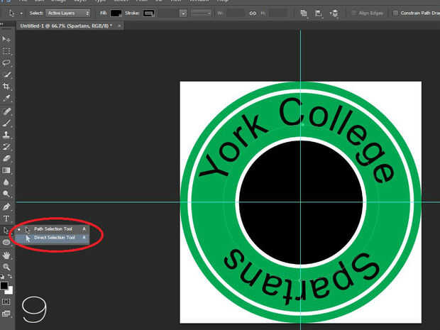440x330 pixels.
Task: Open the stroke width dropdown arrow
Action: point(183,13)
